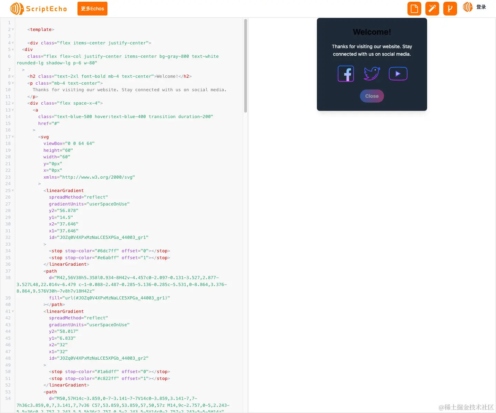Click the stop-color="#1a6dff" stop line
496x413 pixels.
click(110, 372)
